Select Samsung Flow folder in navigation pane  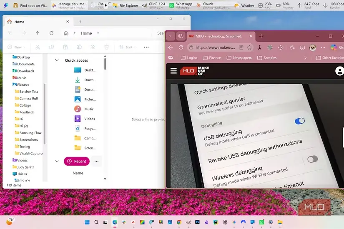[x=28, y=133]
